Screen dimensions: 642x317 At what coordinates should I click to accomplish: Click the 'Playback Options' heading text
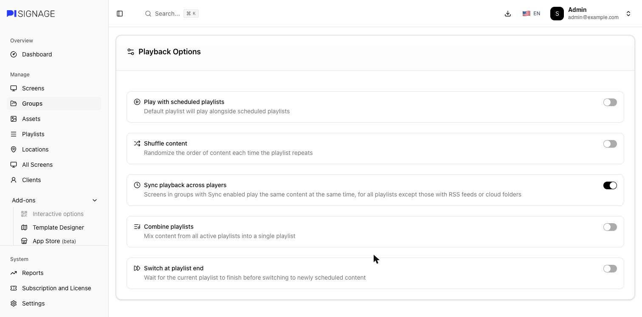coord(169,52)
